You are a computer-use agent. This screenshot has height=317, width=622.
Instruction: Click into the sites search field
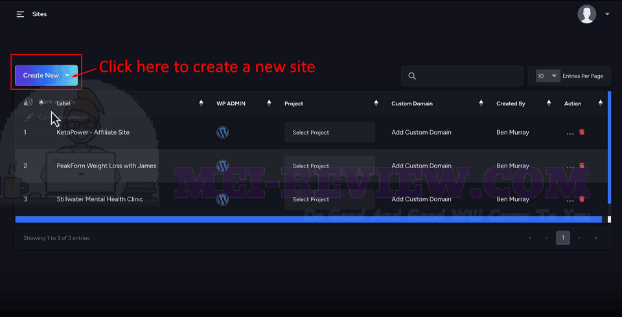point(463,76)
